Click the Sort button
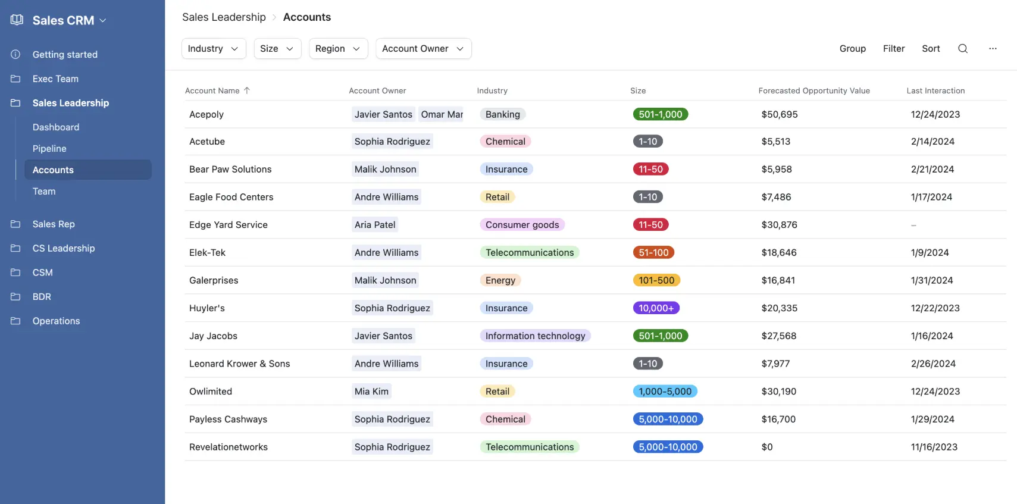This screenshot has width=1017, height=504. pyautogui.click(x=931, y=49)
